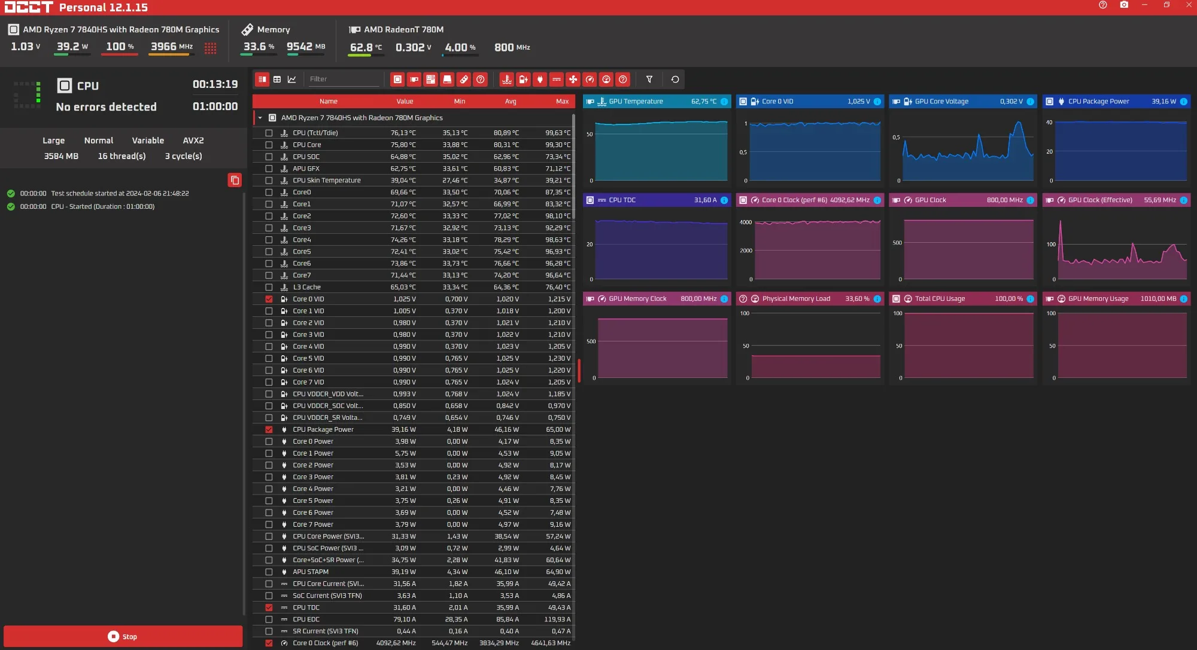
Task: Toggle the memory hardware filter icon
Action: (x=464, y=80)
